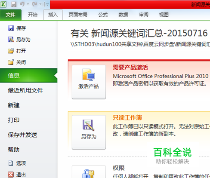Screen dimensions: 210x178
Task: Click the Save icon in quick access toolbar
Action: (x=14, y=4)
